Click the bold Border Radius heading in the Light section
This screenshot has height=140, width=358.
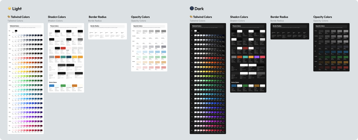[x=97, y=17]
